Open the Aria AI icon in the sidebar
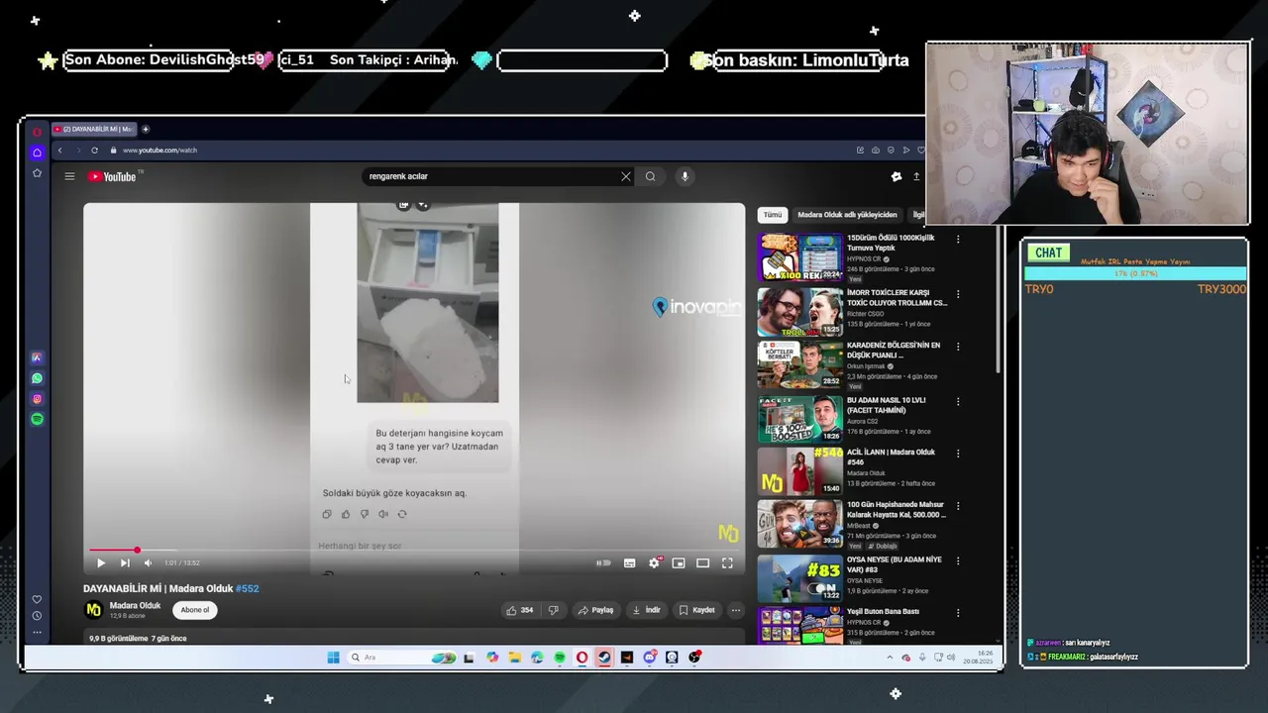 (37, 357)
